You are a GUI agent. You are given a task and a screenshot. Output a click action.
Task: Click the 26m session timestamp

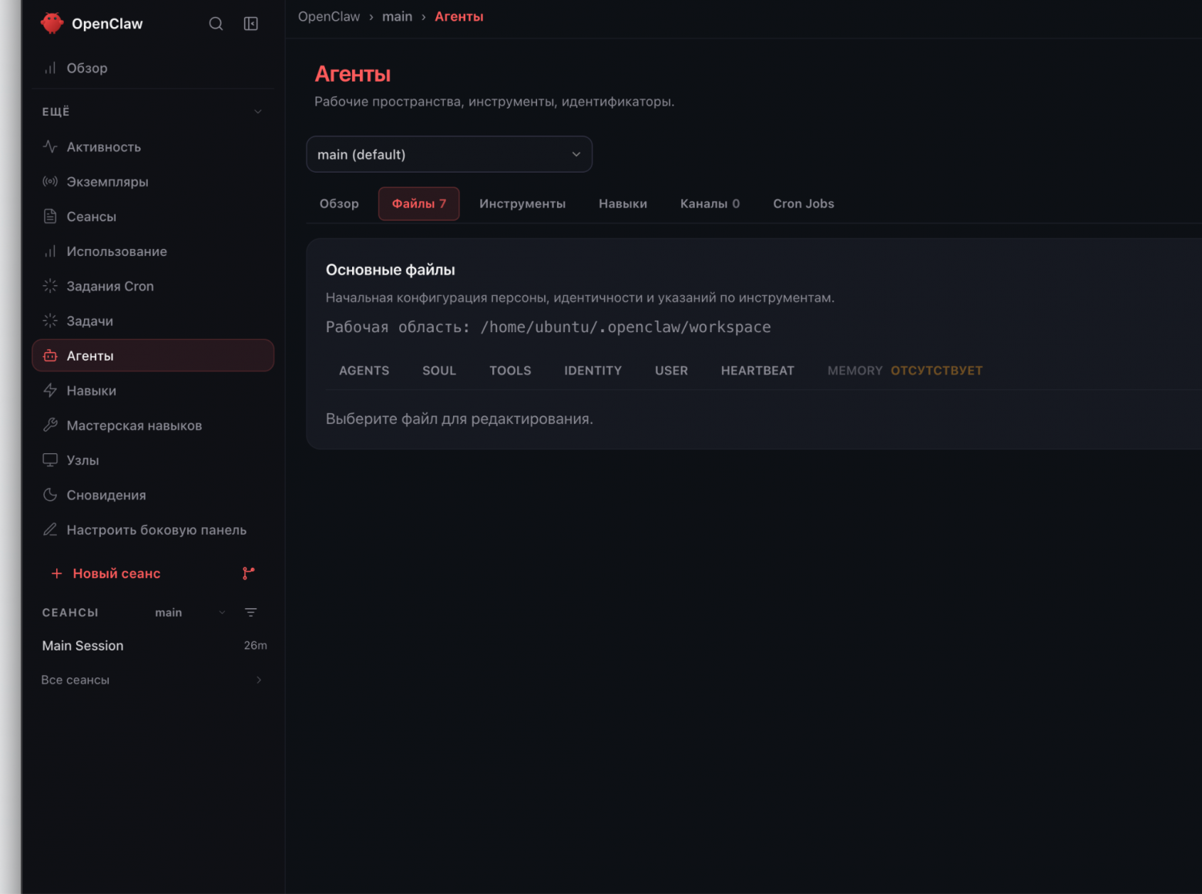255,645
